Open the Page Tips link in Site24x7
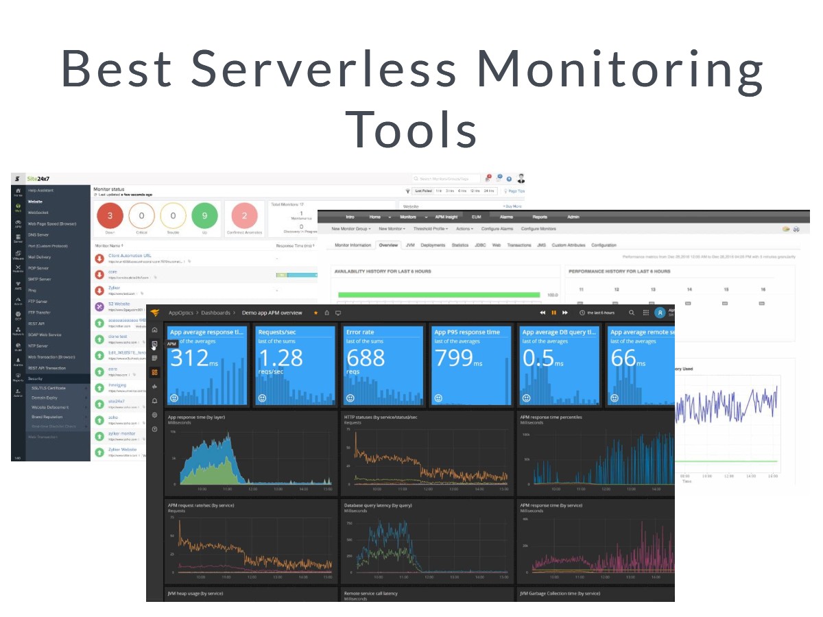This screenshot has width=823, height=617. pyautogui.click(x=515, y=192)
